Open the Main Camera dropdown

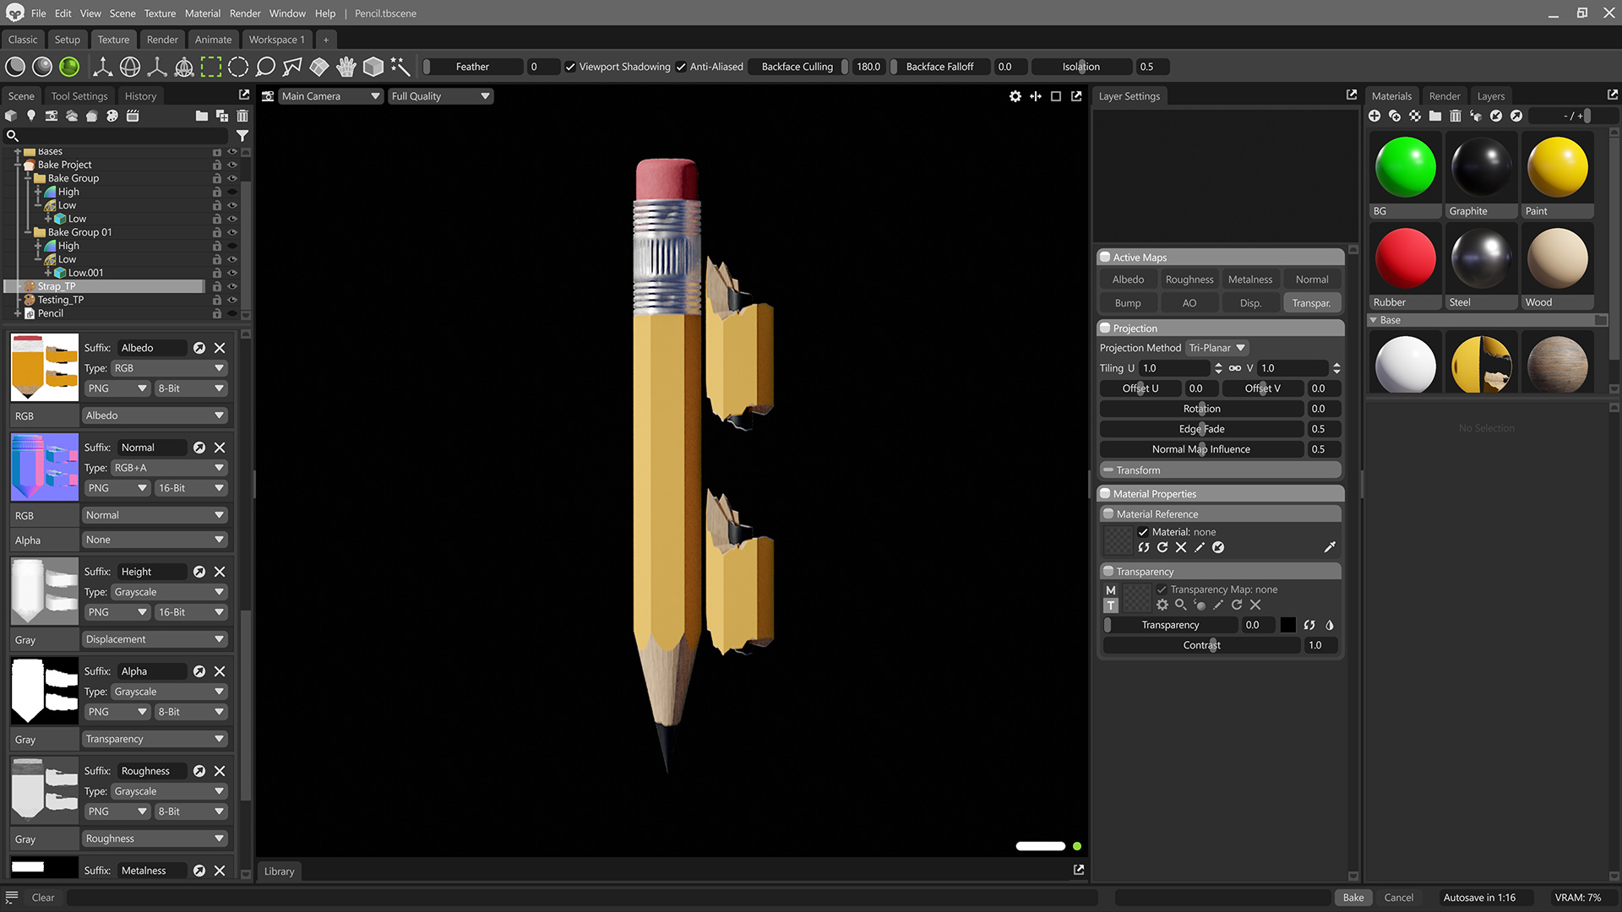330,96
